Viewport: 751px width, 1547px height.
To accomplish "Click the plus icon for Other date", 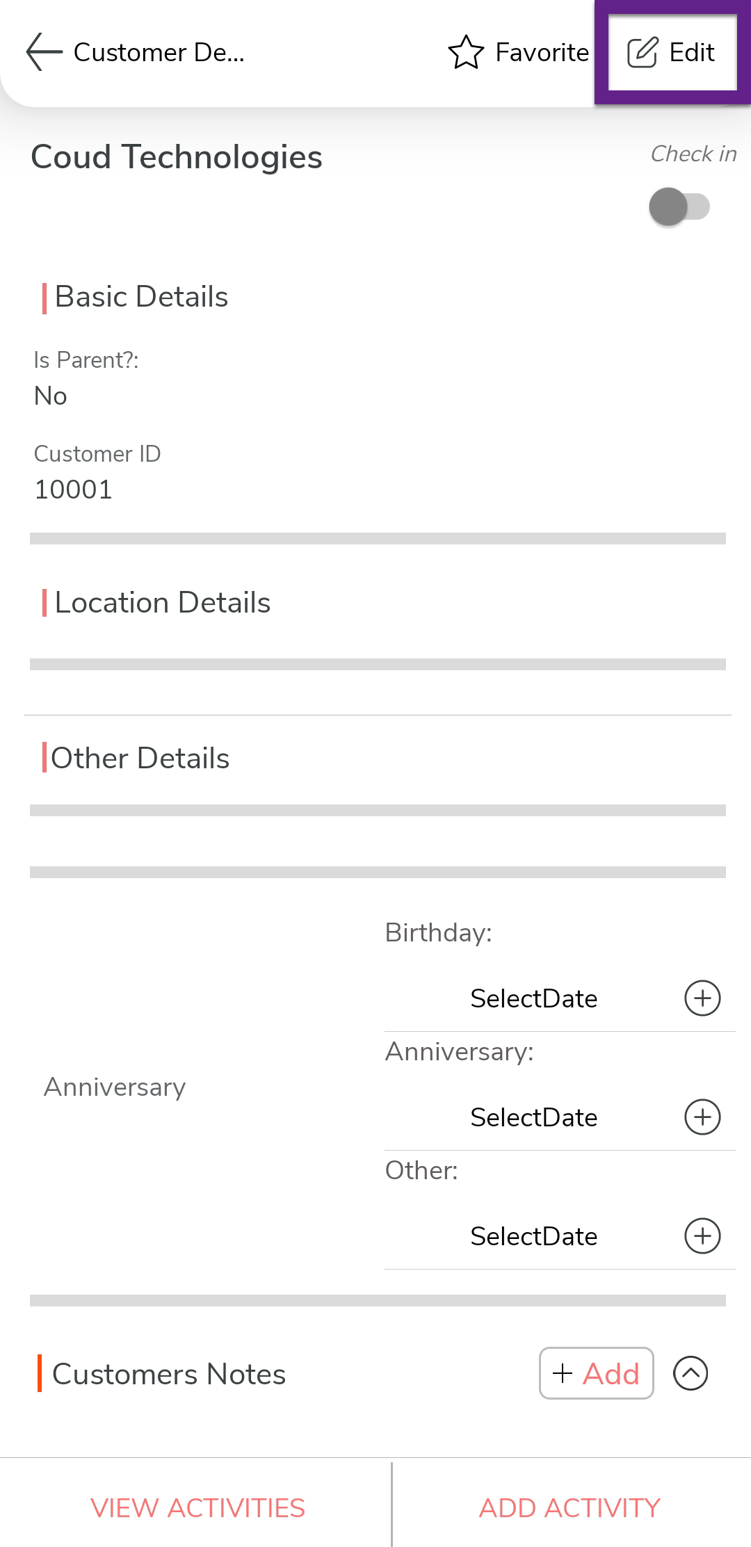I will [x=702, y=1236].
